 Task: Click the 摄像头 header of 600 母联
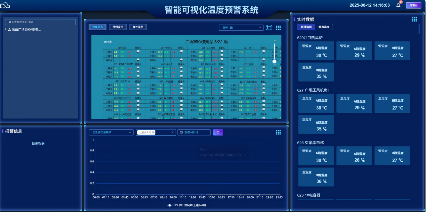coord(138,48)
